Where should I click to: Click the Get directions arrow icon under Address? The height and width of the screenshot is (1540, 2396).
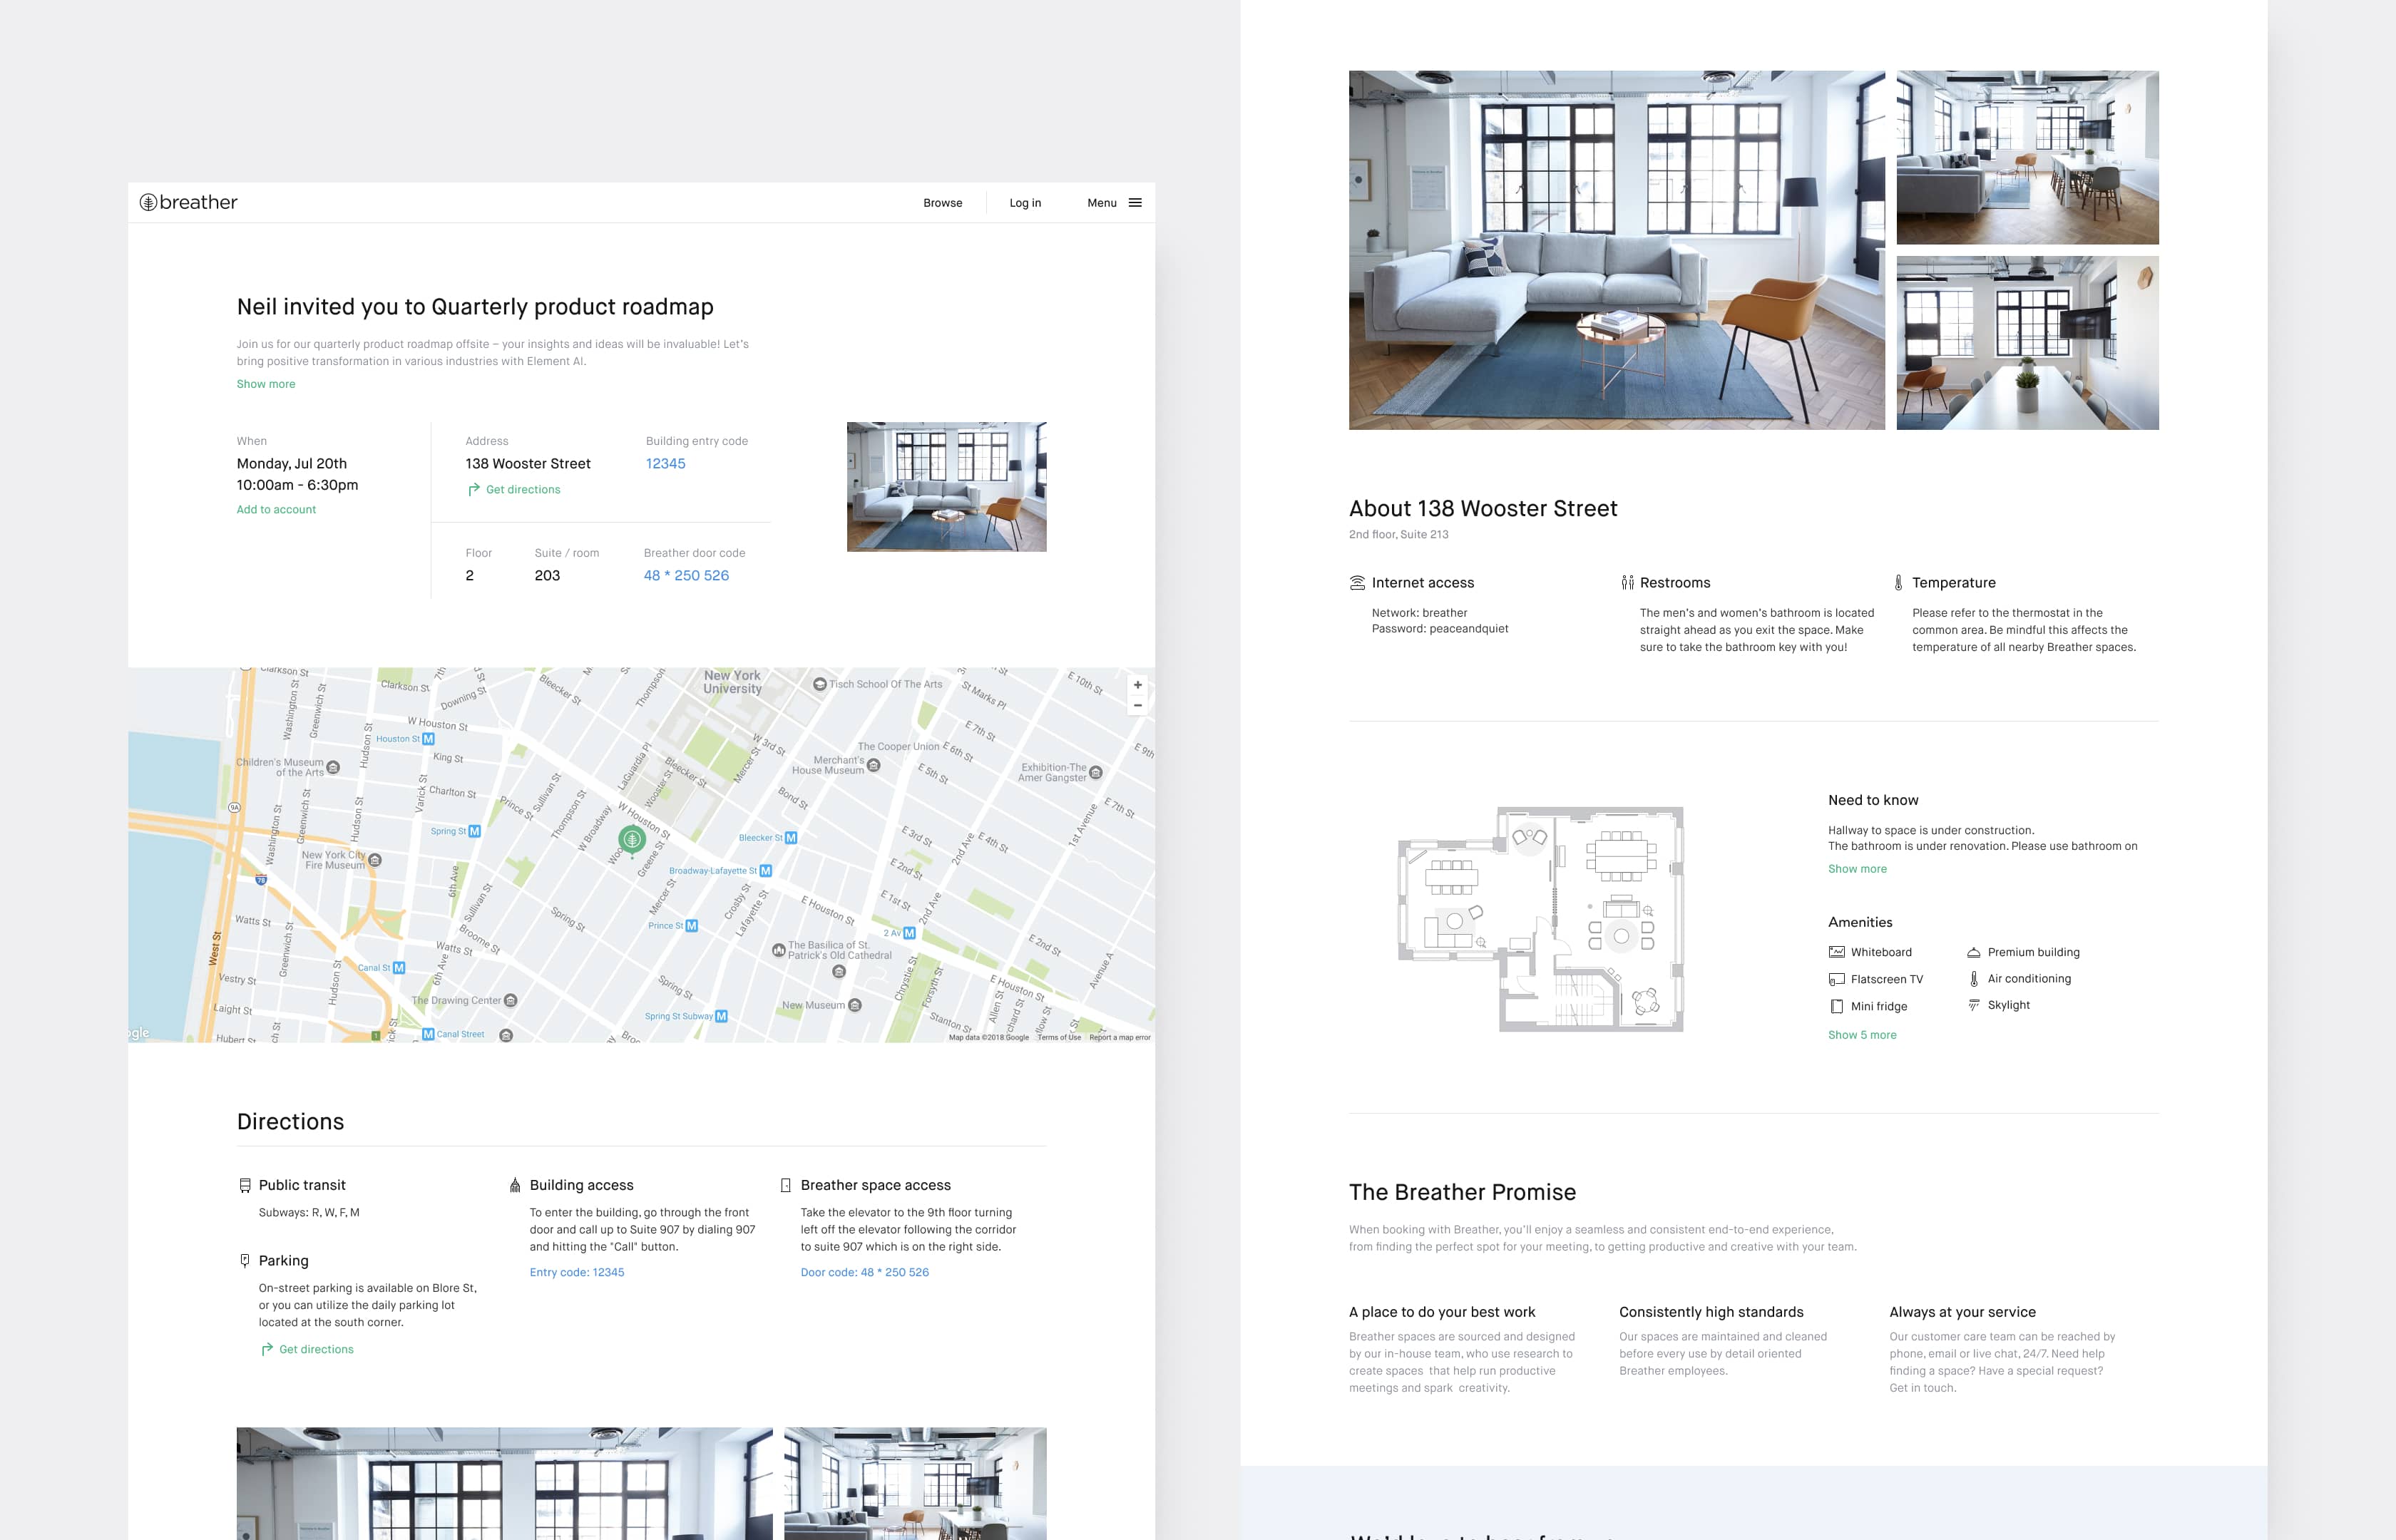(474, 489)
